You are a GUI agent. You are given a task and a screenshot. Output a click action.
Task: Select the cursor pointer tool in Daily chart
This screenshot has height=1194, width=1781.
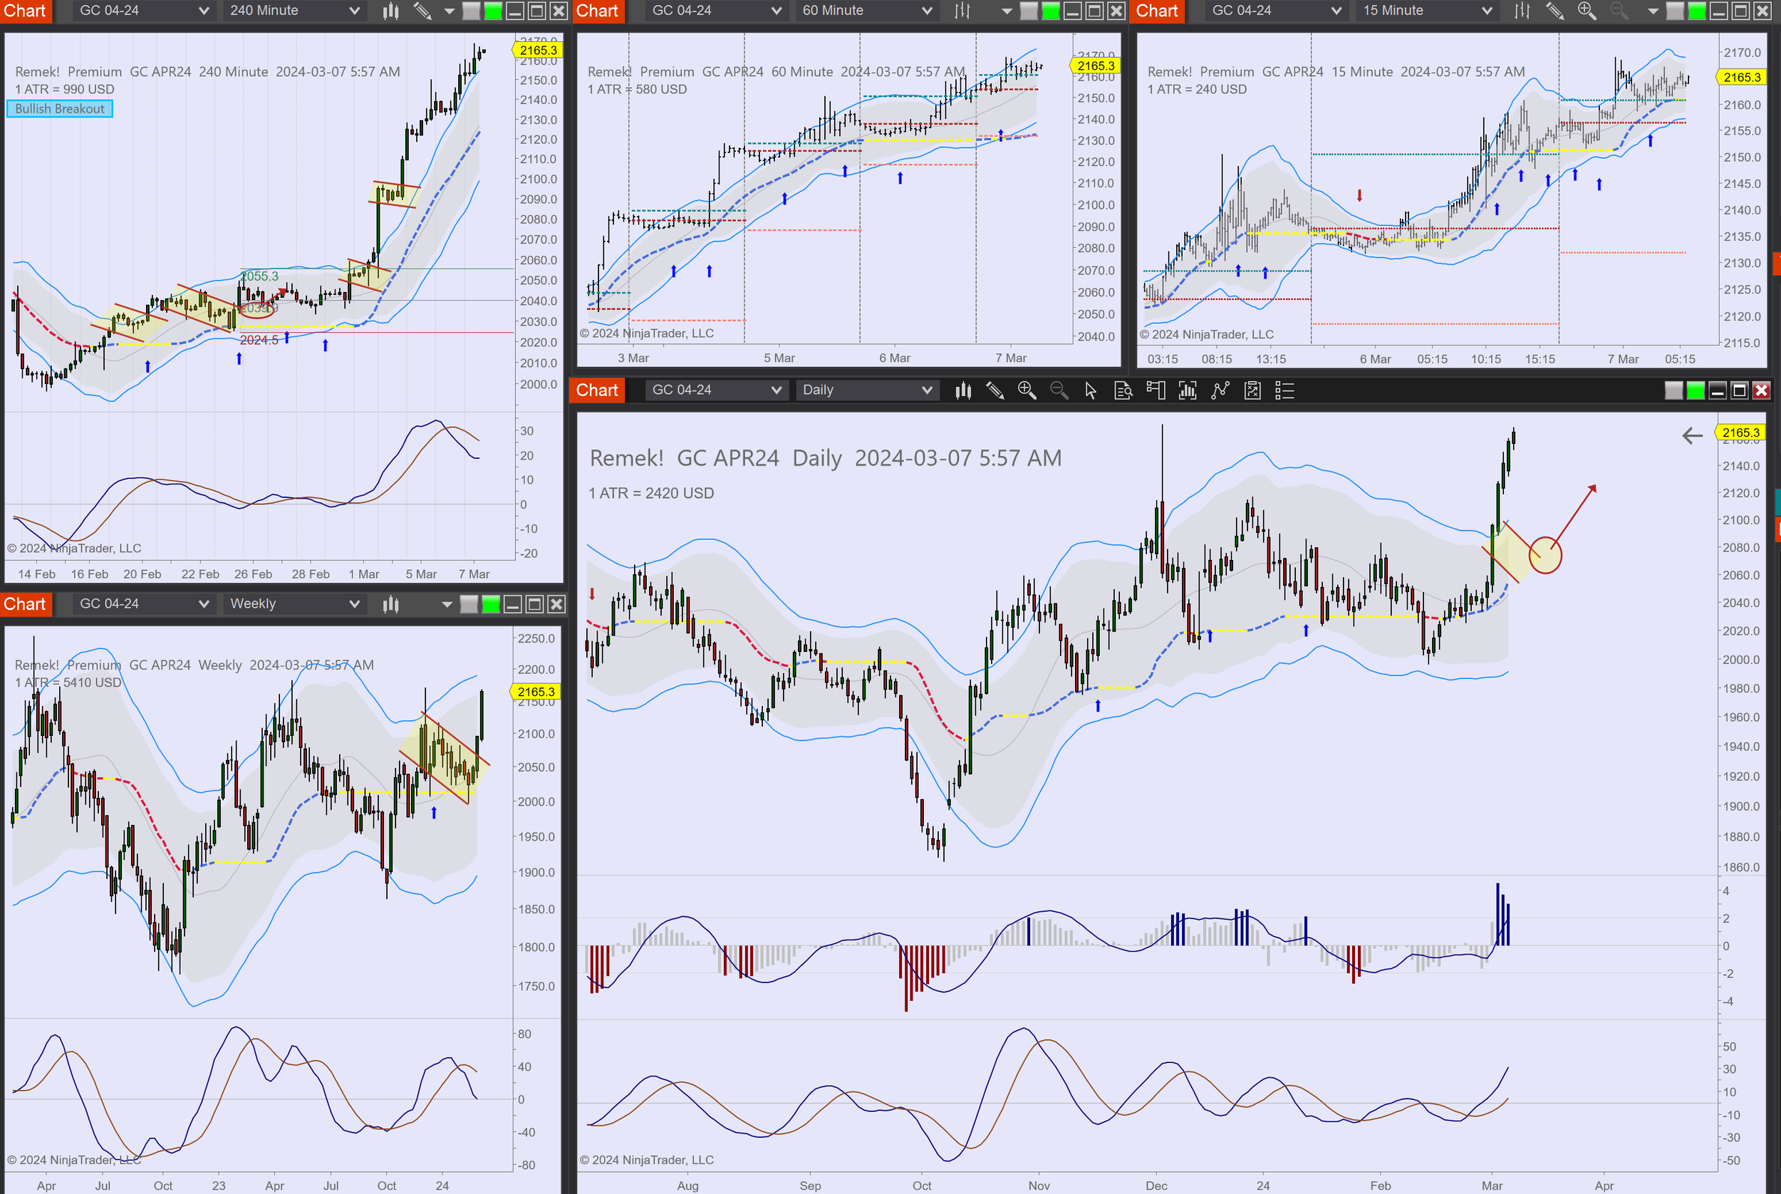click(1091, 390)
